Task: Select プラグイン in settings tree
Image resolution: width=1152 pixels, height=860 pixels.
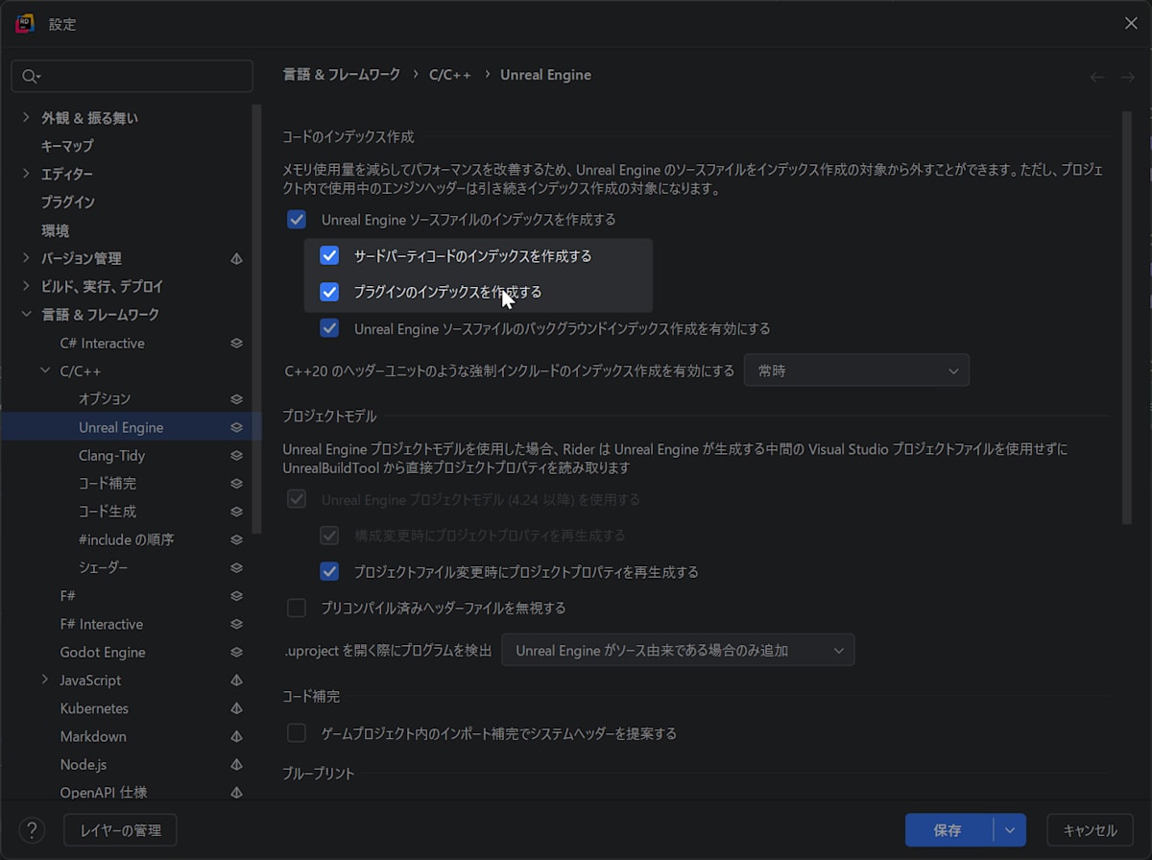Action: tap(67, 203)
